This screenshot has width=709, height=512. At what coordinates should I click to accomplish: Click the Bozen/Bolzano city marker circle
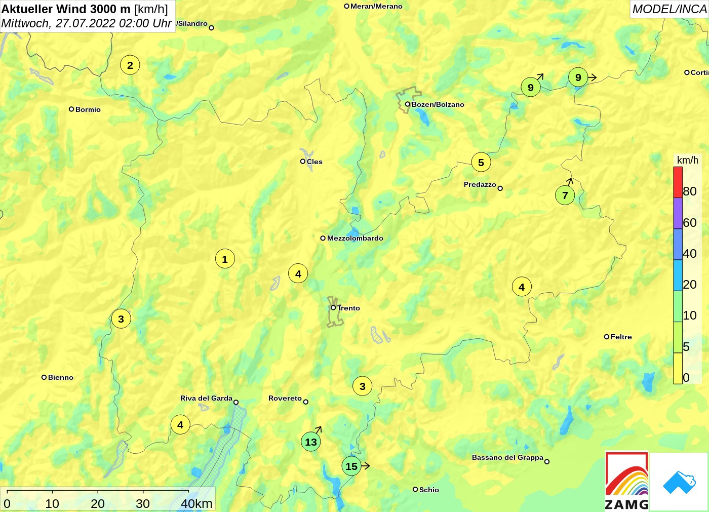click(x=408, y=104)
